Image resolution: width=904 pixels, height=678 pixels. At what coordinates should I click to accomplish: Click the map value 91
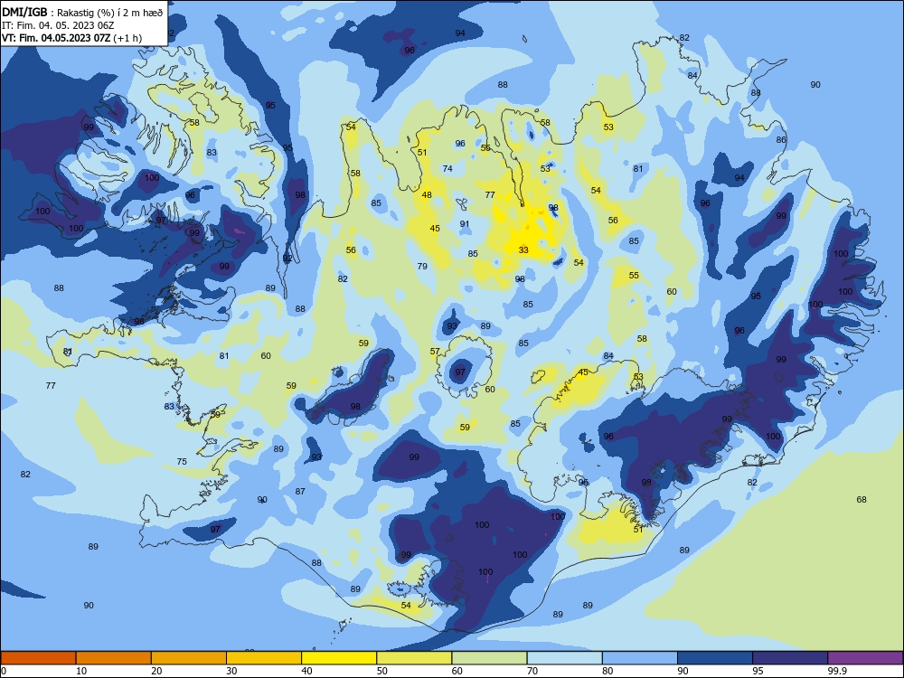[x=465, y=223]
